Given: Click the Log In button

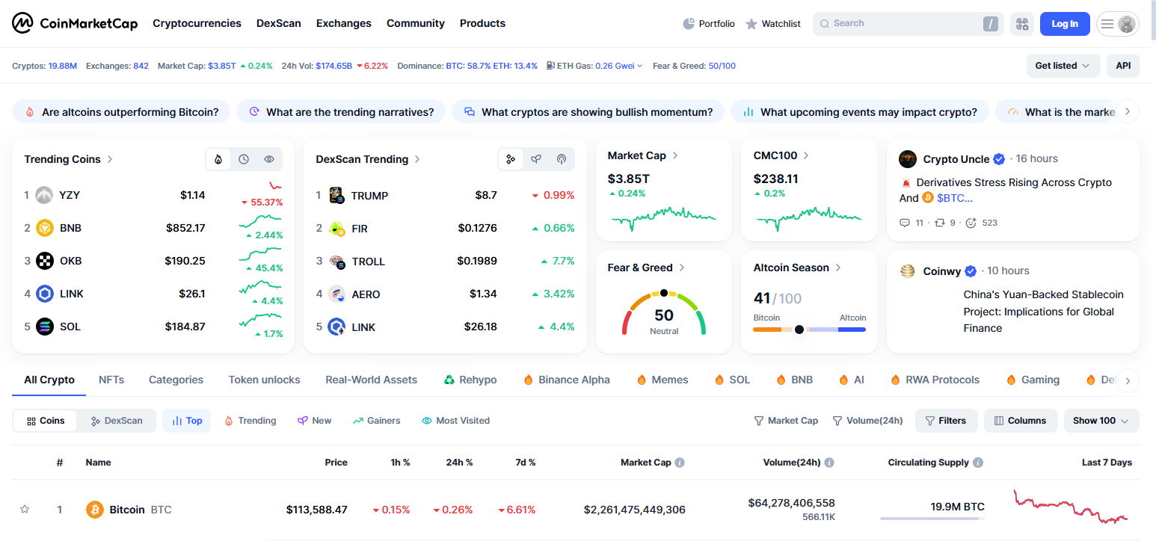Looking at the screenshot, I should coord(1064,24).
